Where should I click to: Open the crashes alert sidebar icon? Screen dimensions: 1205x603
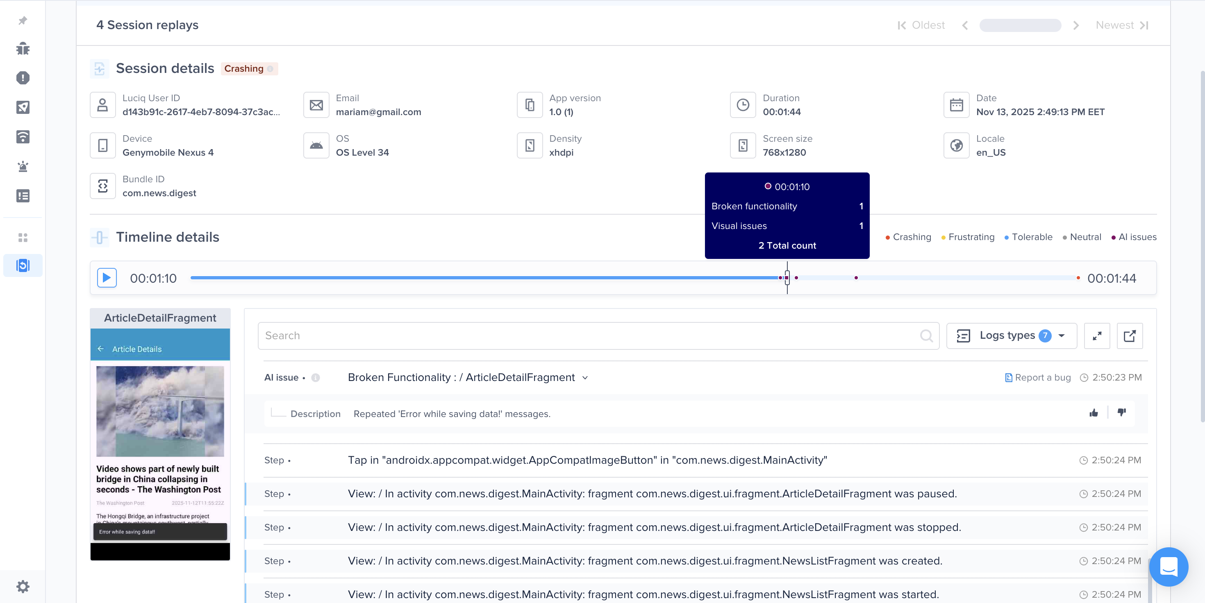point(23,77)
